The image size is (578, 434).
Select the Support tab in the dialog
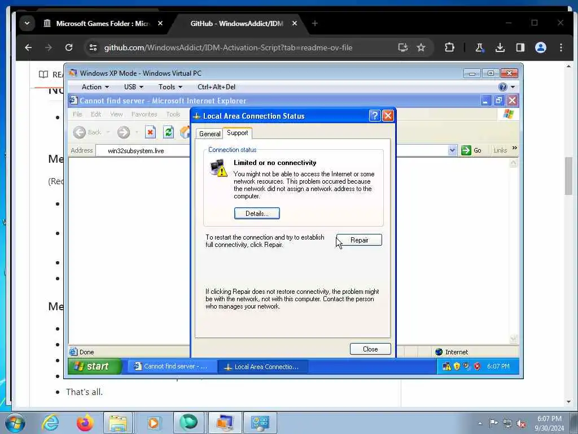pos(238,133)
